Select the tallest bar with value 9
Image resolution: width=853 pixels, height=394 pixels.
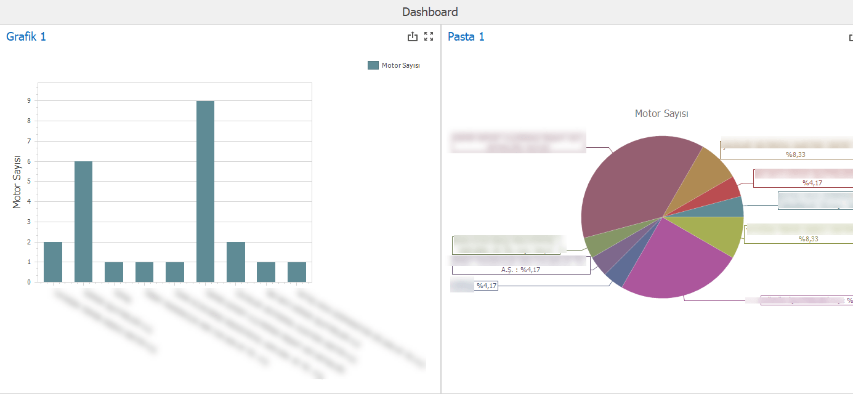pos(205,191)
